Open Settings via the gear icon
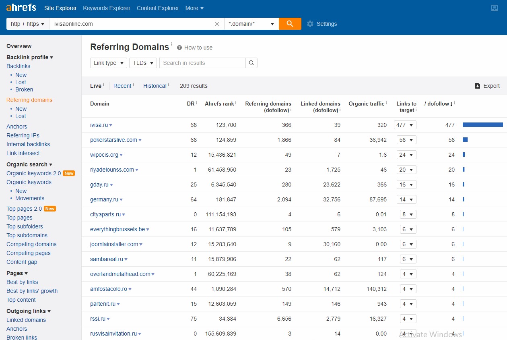Viewport: 507px width, 340px height. [310, 24]
